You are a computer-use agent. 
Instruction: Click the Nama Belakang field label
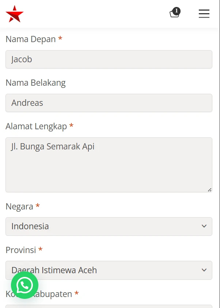pyautogui.click(x=35, y=83)
